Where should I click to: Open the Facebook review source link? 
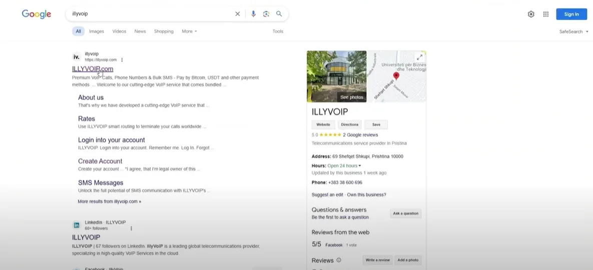coord(334,245)
